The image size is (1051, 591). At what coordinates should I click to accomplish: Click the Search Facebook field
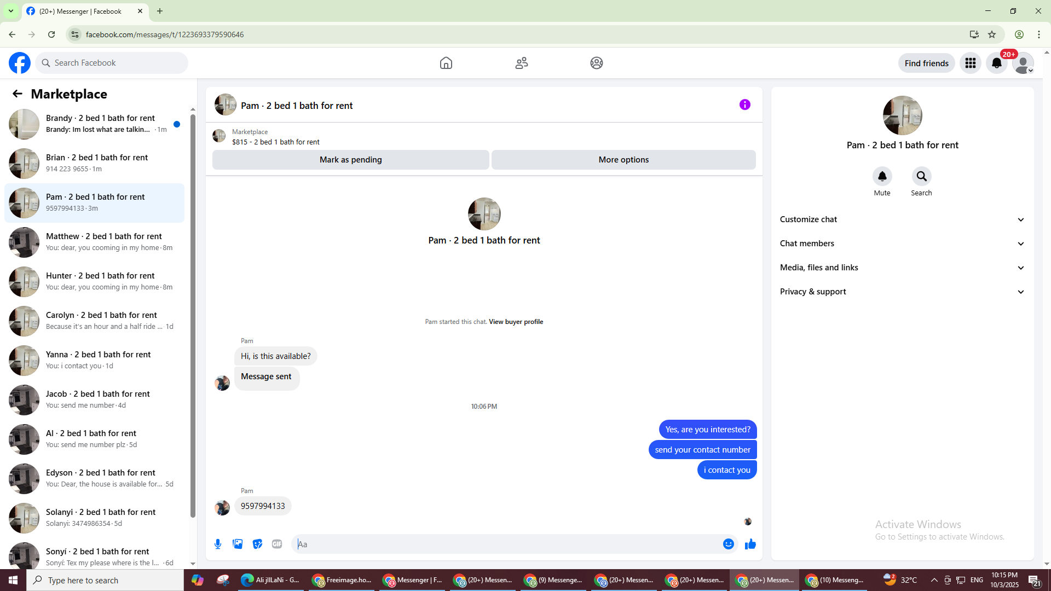tap(112, 63)
